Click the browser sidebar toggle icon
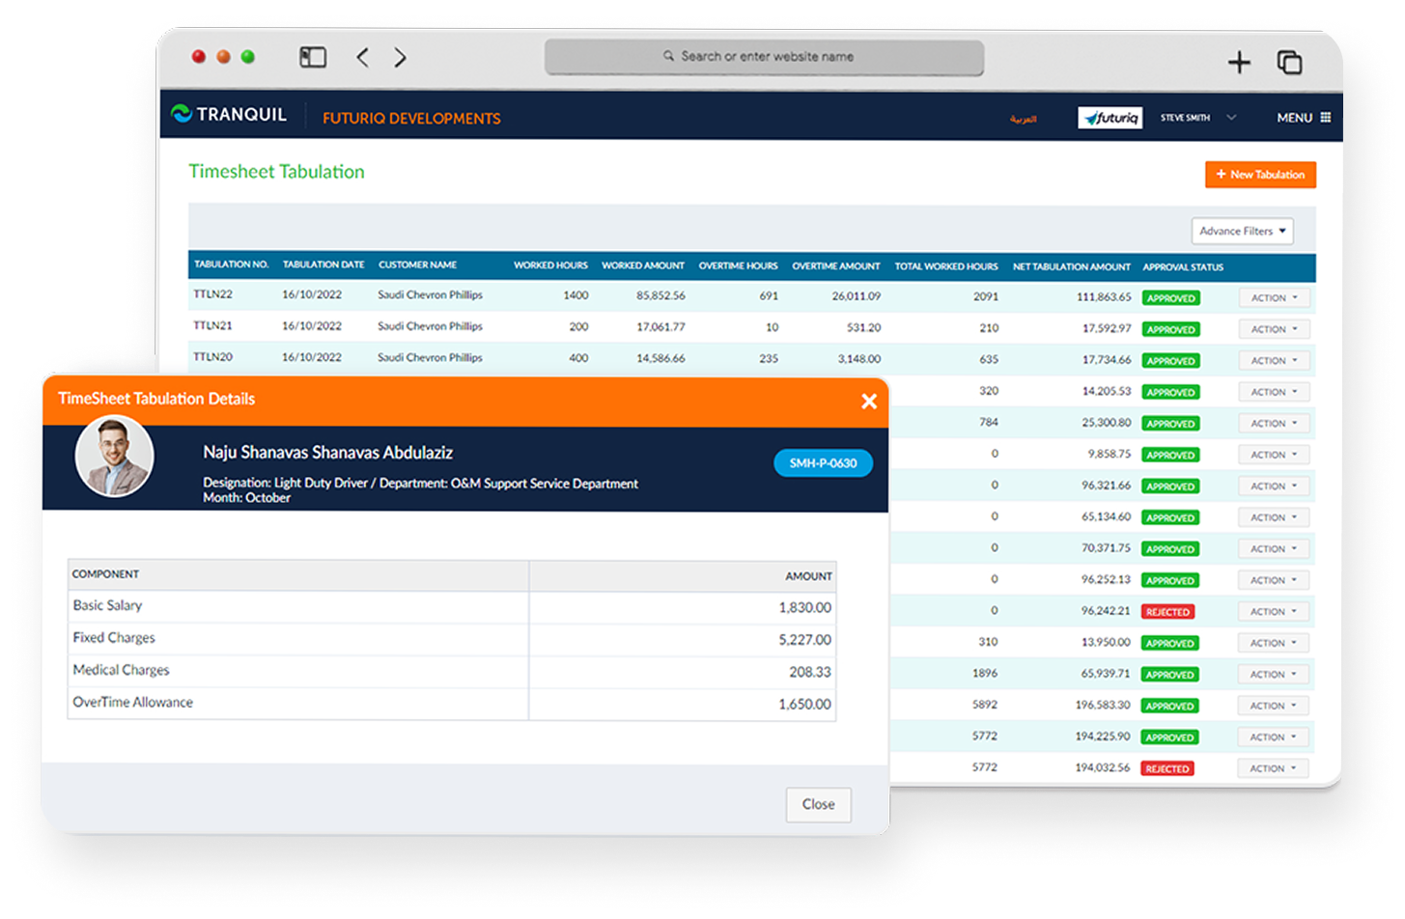The width and height of the screenshot is (1405, 919). coord(313,58)
